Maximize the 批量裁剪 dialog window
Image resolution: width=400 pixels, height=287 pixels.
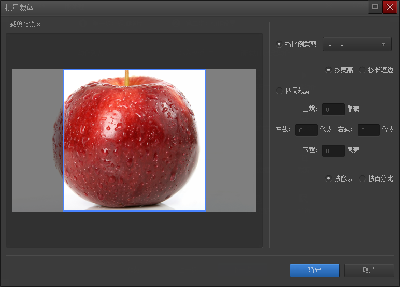[x=375, y=7]
